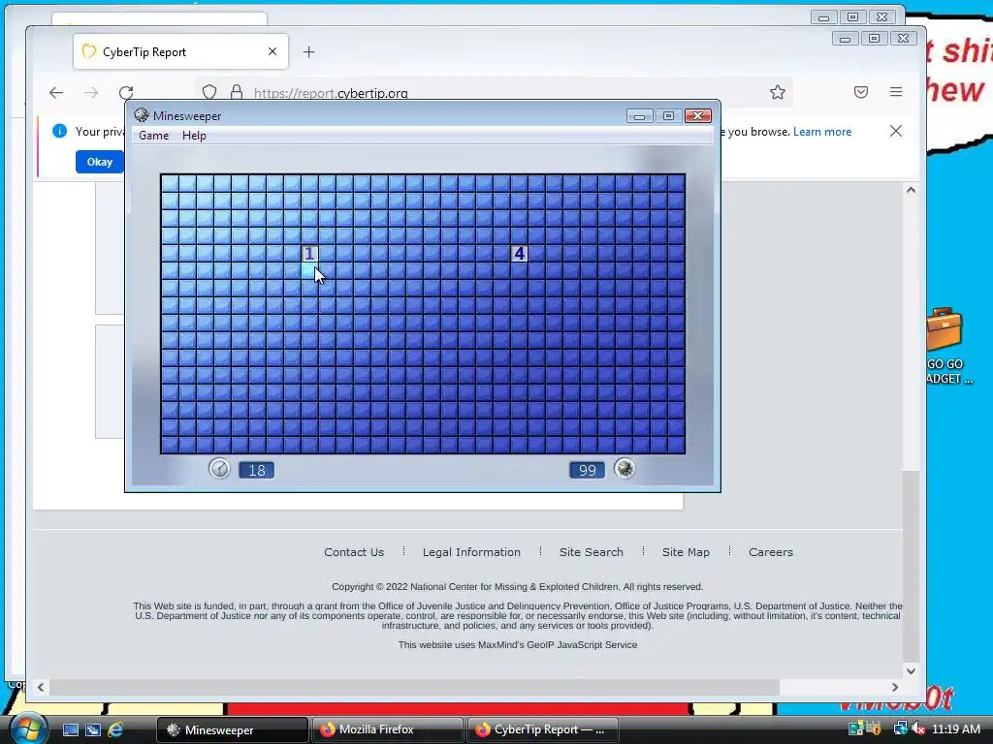Click the revealed 1 cell in Minesweeper

pos(309,254)
